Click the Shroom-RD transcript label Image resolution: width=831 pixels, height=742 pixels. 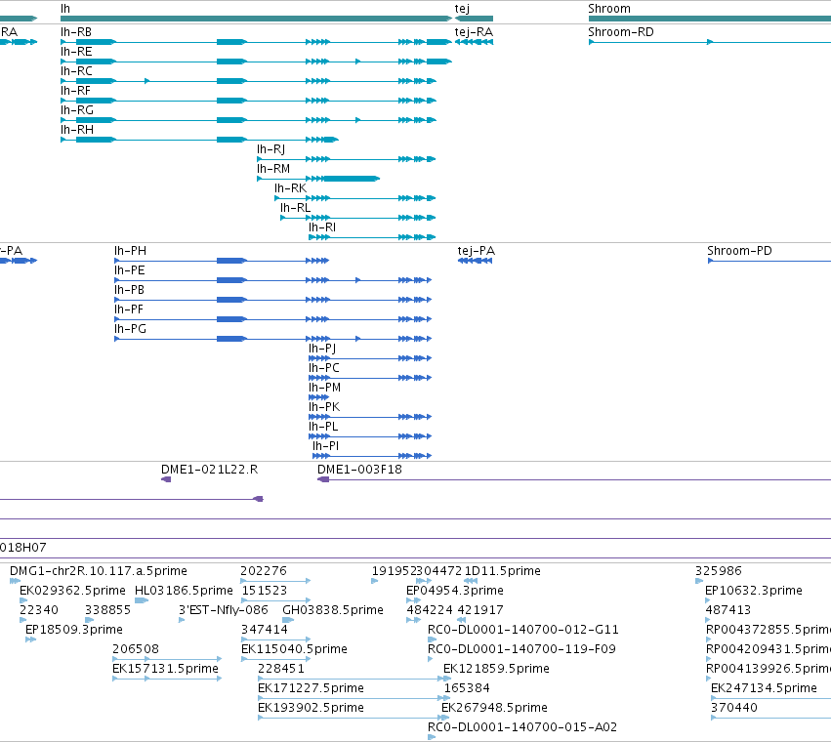tap(621, 32)
